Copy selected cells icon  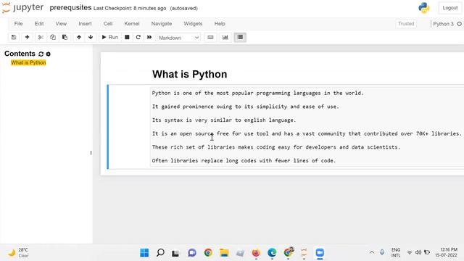(53, 37)
